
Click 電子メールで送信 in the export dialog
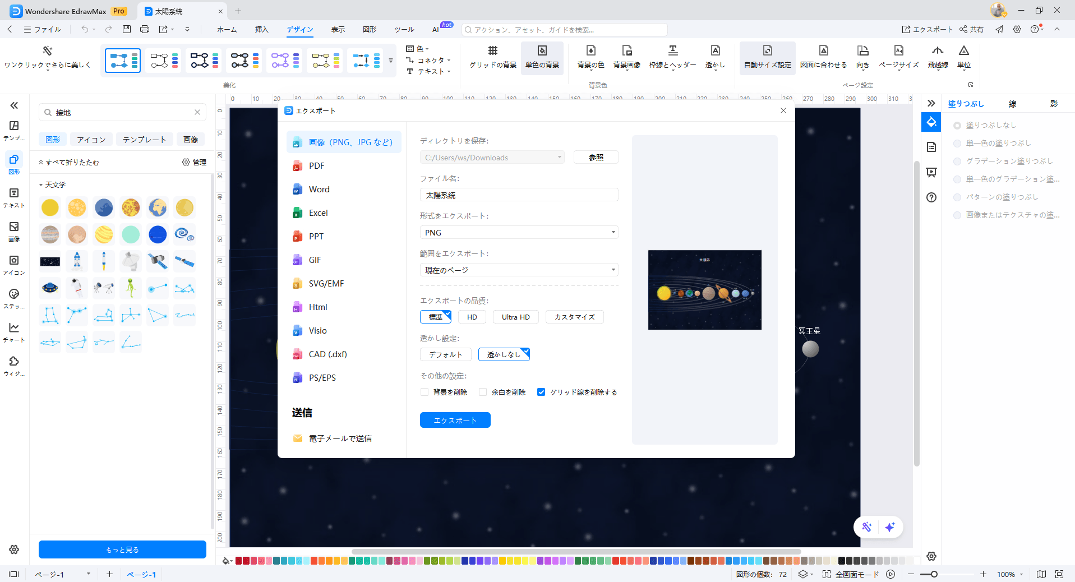339,438
